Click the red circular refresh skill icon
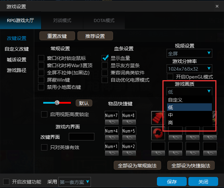 tap(158, 134)
